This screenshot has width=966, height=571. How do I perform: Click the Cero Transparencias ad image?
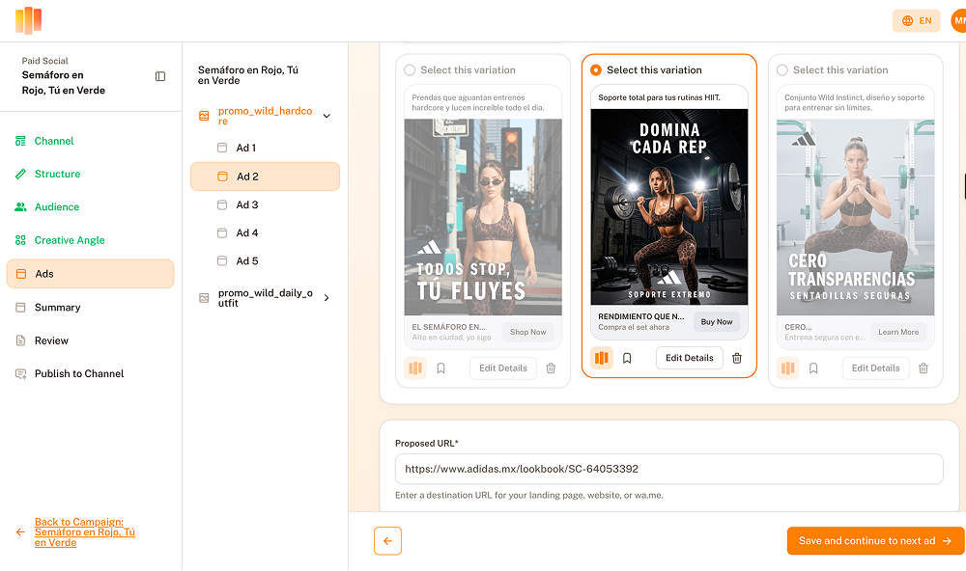tap(855, 217)
